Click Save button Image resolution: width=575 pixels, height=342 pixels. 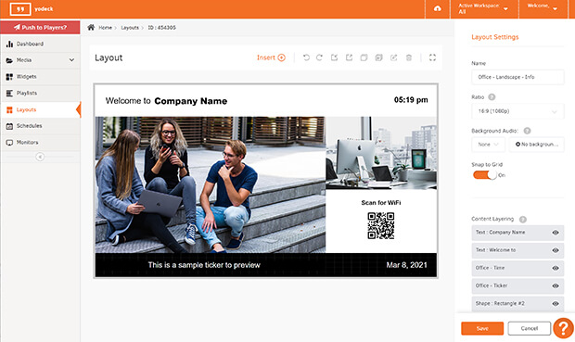(x=482, y=328)
